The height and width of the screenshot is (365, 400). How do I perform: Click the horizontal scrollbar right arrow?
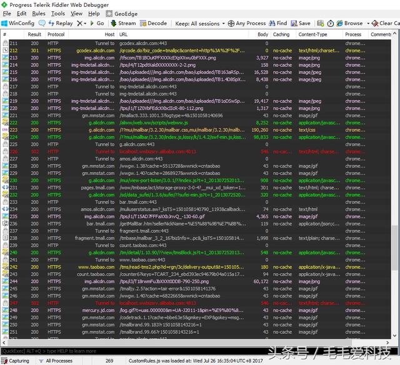tap(387, 342)
